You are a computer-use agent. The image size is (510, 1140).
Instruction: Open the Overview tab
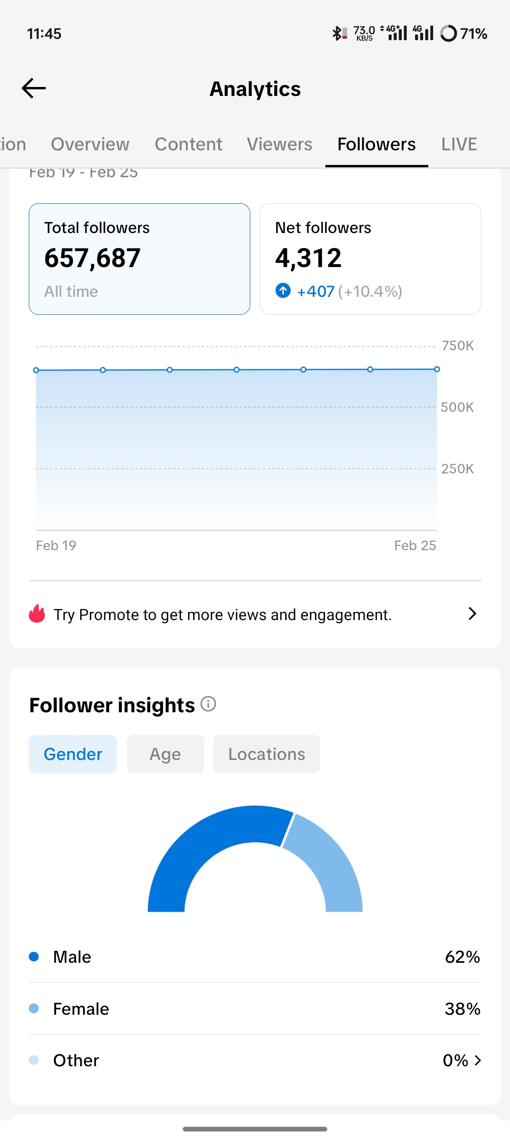(90, 144)
